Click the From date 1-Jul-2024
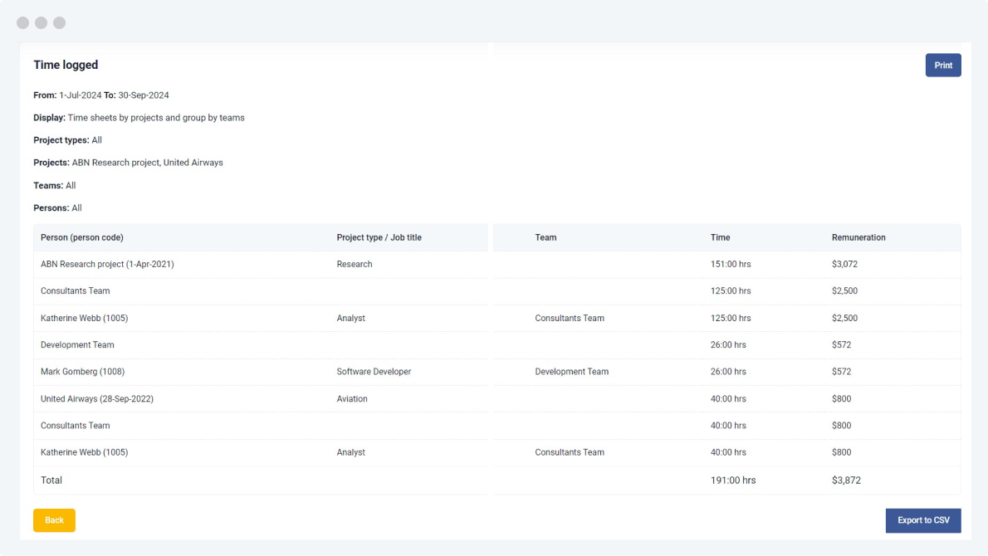Screen dimensions: 988x556 pos(81,95)
